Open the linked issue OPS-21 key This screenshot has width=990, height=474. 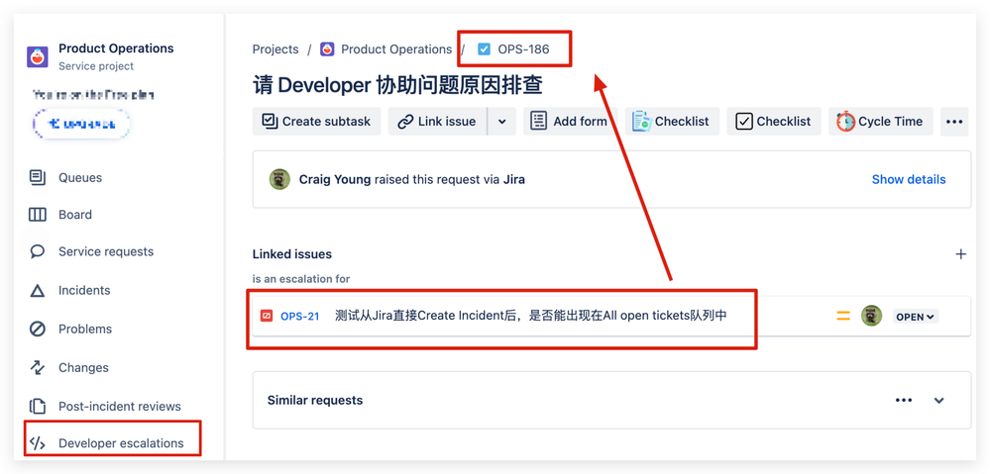[300, 317]
